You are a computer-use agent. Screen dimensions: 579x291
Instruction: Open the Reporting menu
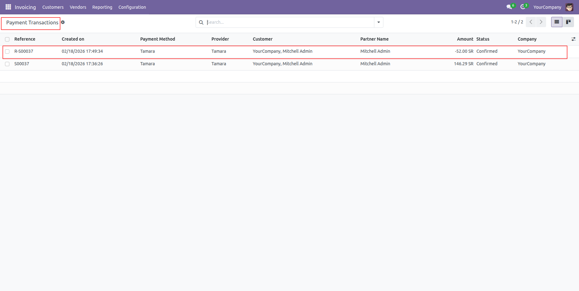(x=102, y=7)
